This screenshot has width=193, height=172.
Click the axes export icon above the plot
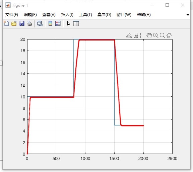pos(129,35)
